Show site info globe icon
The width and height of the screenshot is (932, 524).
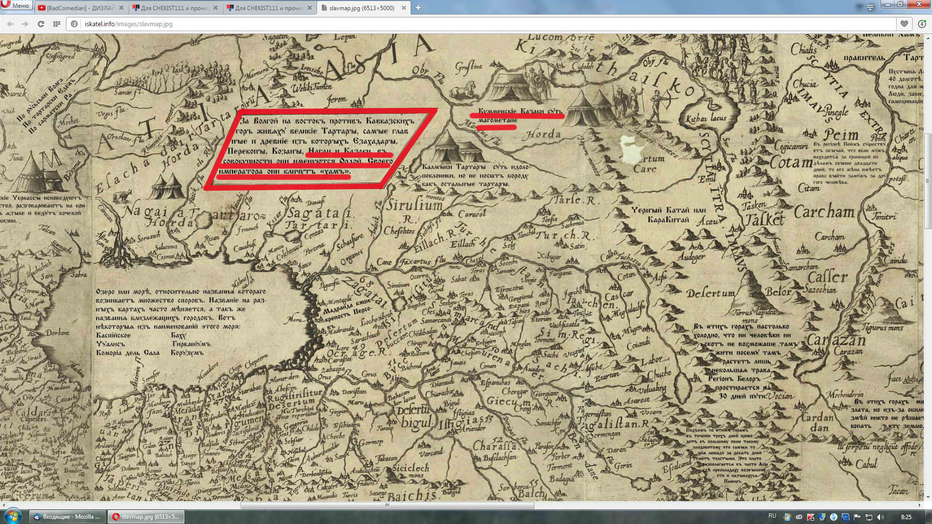74,24
